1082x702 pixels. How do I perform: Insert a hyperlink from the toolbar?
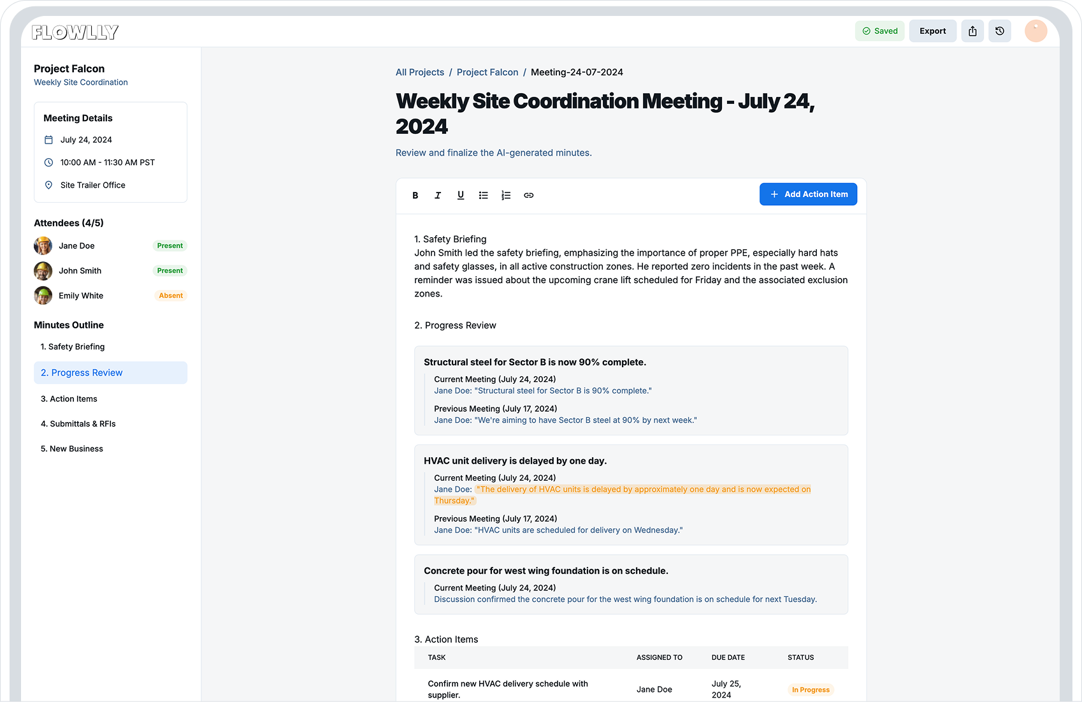pos(529,195)
